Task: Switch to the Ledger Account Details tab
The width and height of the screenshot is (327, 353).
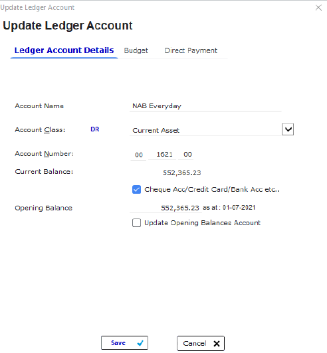Action: (x=64, y=50)
